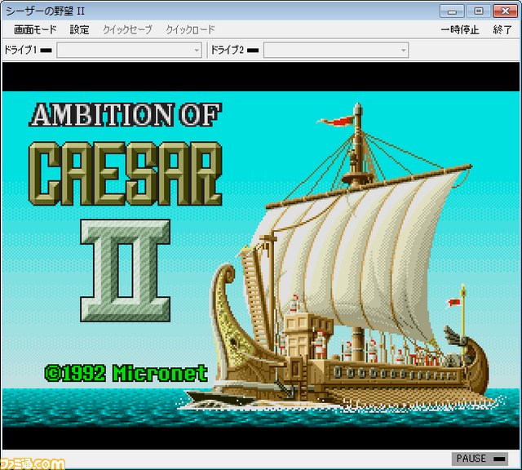Click the ©1992 Micronet copyright text
This screenshot has height=470, width=522.
[x=126, y=373]
